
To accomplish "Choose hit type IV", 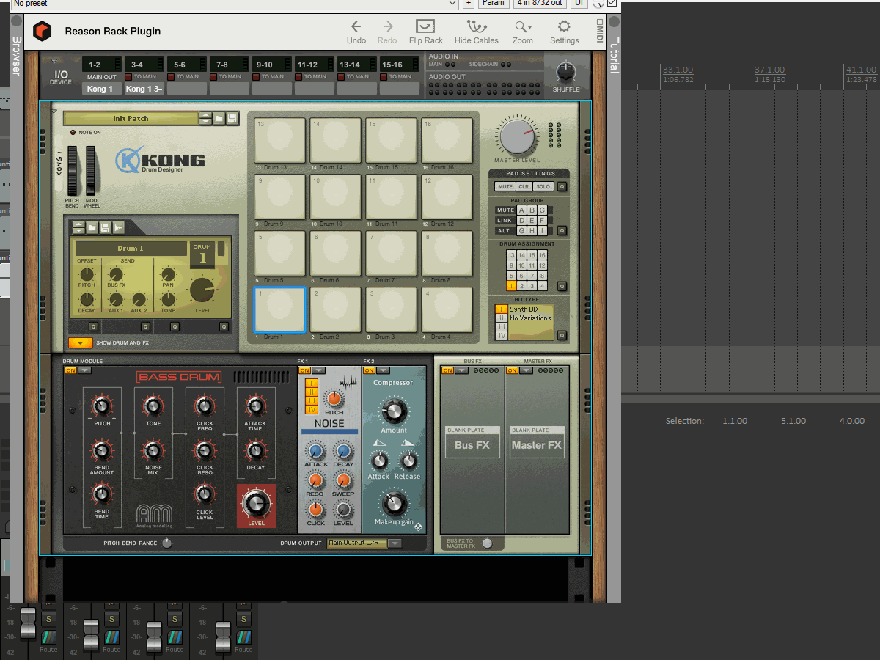I will pyautogui.click(x=502, y=336).
